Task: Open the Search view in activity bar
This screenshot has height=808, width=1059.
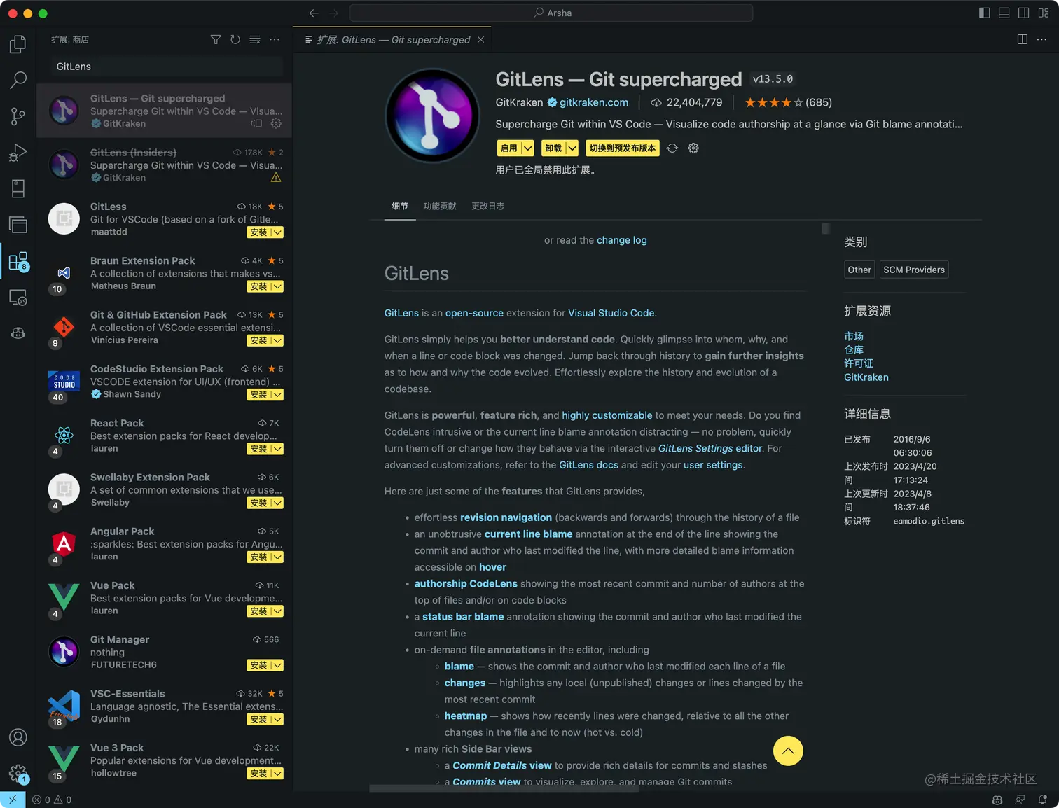Action: (x=18, y=80)
